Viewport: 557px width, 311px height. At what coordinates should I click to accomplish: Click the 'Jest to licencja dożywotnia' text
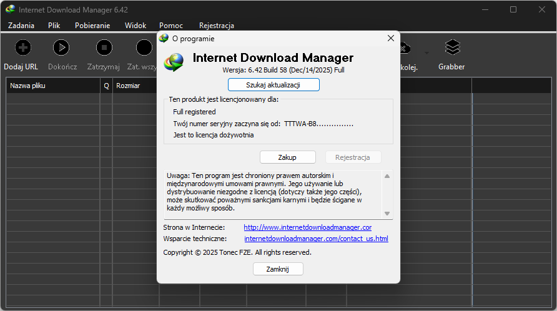point(214,135)
